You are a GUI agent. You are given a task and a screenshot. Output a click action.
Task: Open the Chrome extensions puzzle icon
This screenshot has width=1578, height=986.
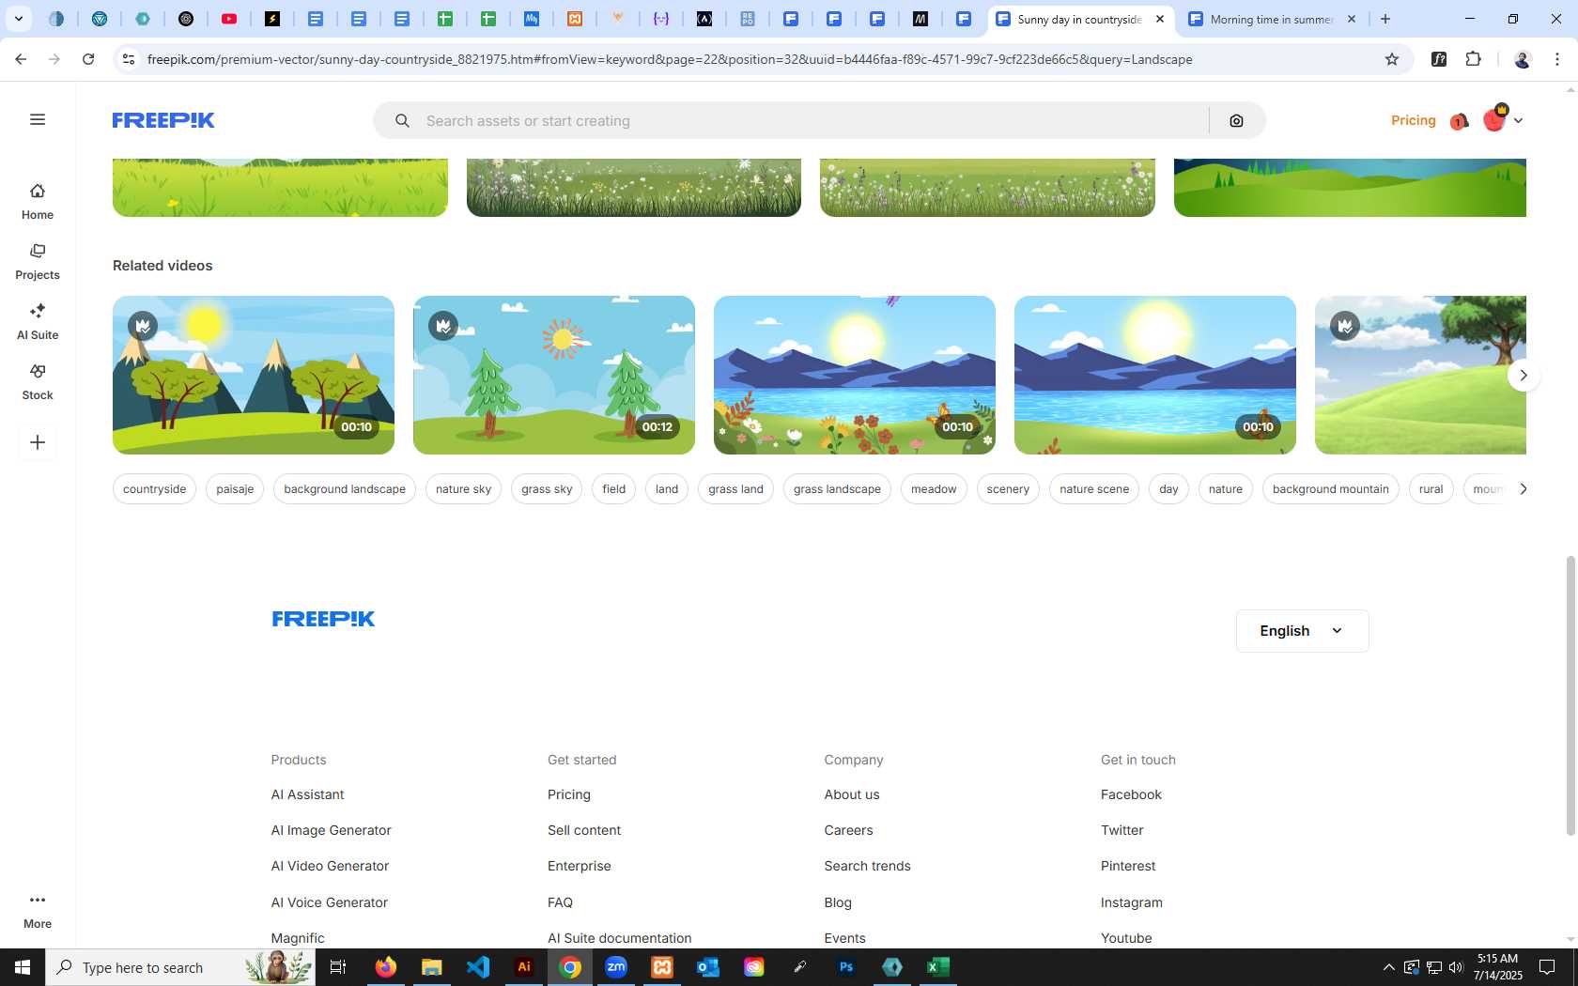tap(1473, 59)
